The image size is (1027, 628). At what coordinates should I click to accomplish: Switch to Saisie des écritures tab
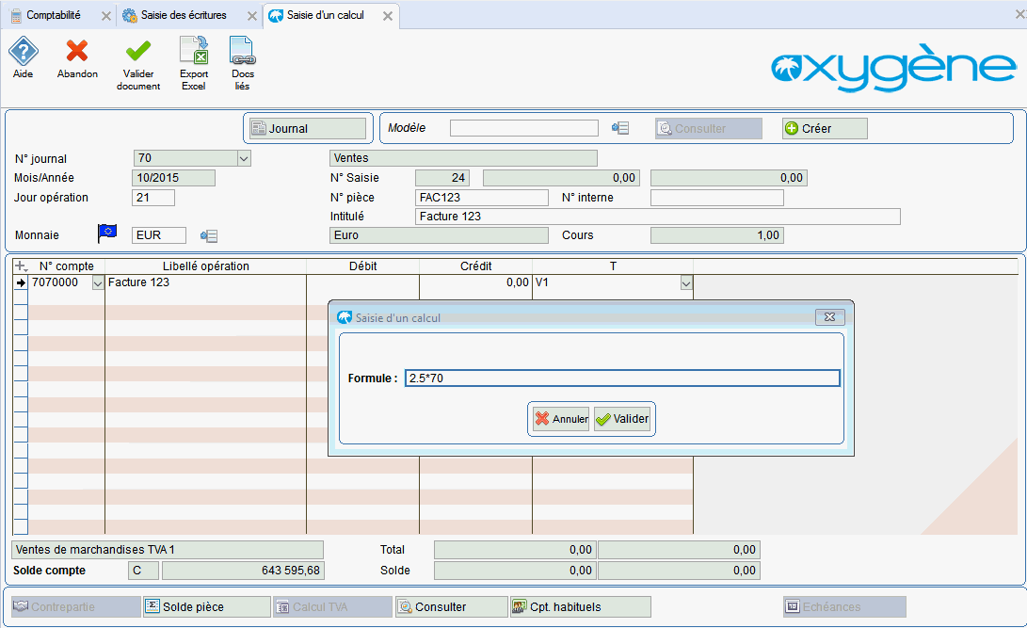(x=183, y=16)
